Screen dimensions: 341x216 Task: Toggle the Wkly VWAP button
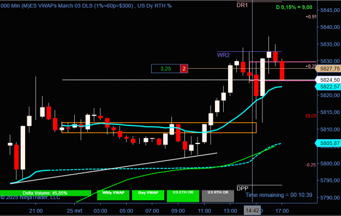[x=113, y=195]
